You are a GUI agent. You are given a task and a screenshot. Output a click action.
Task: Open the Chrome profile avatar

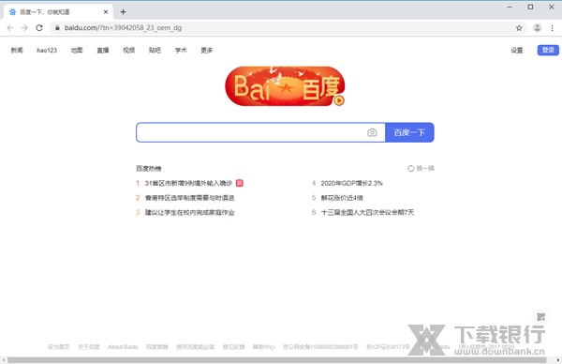pos(537,28)
